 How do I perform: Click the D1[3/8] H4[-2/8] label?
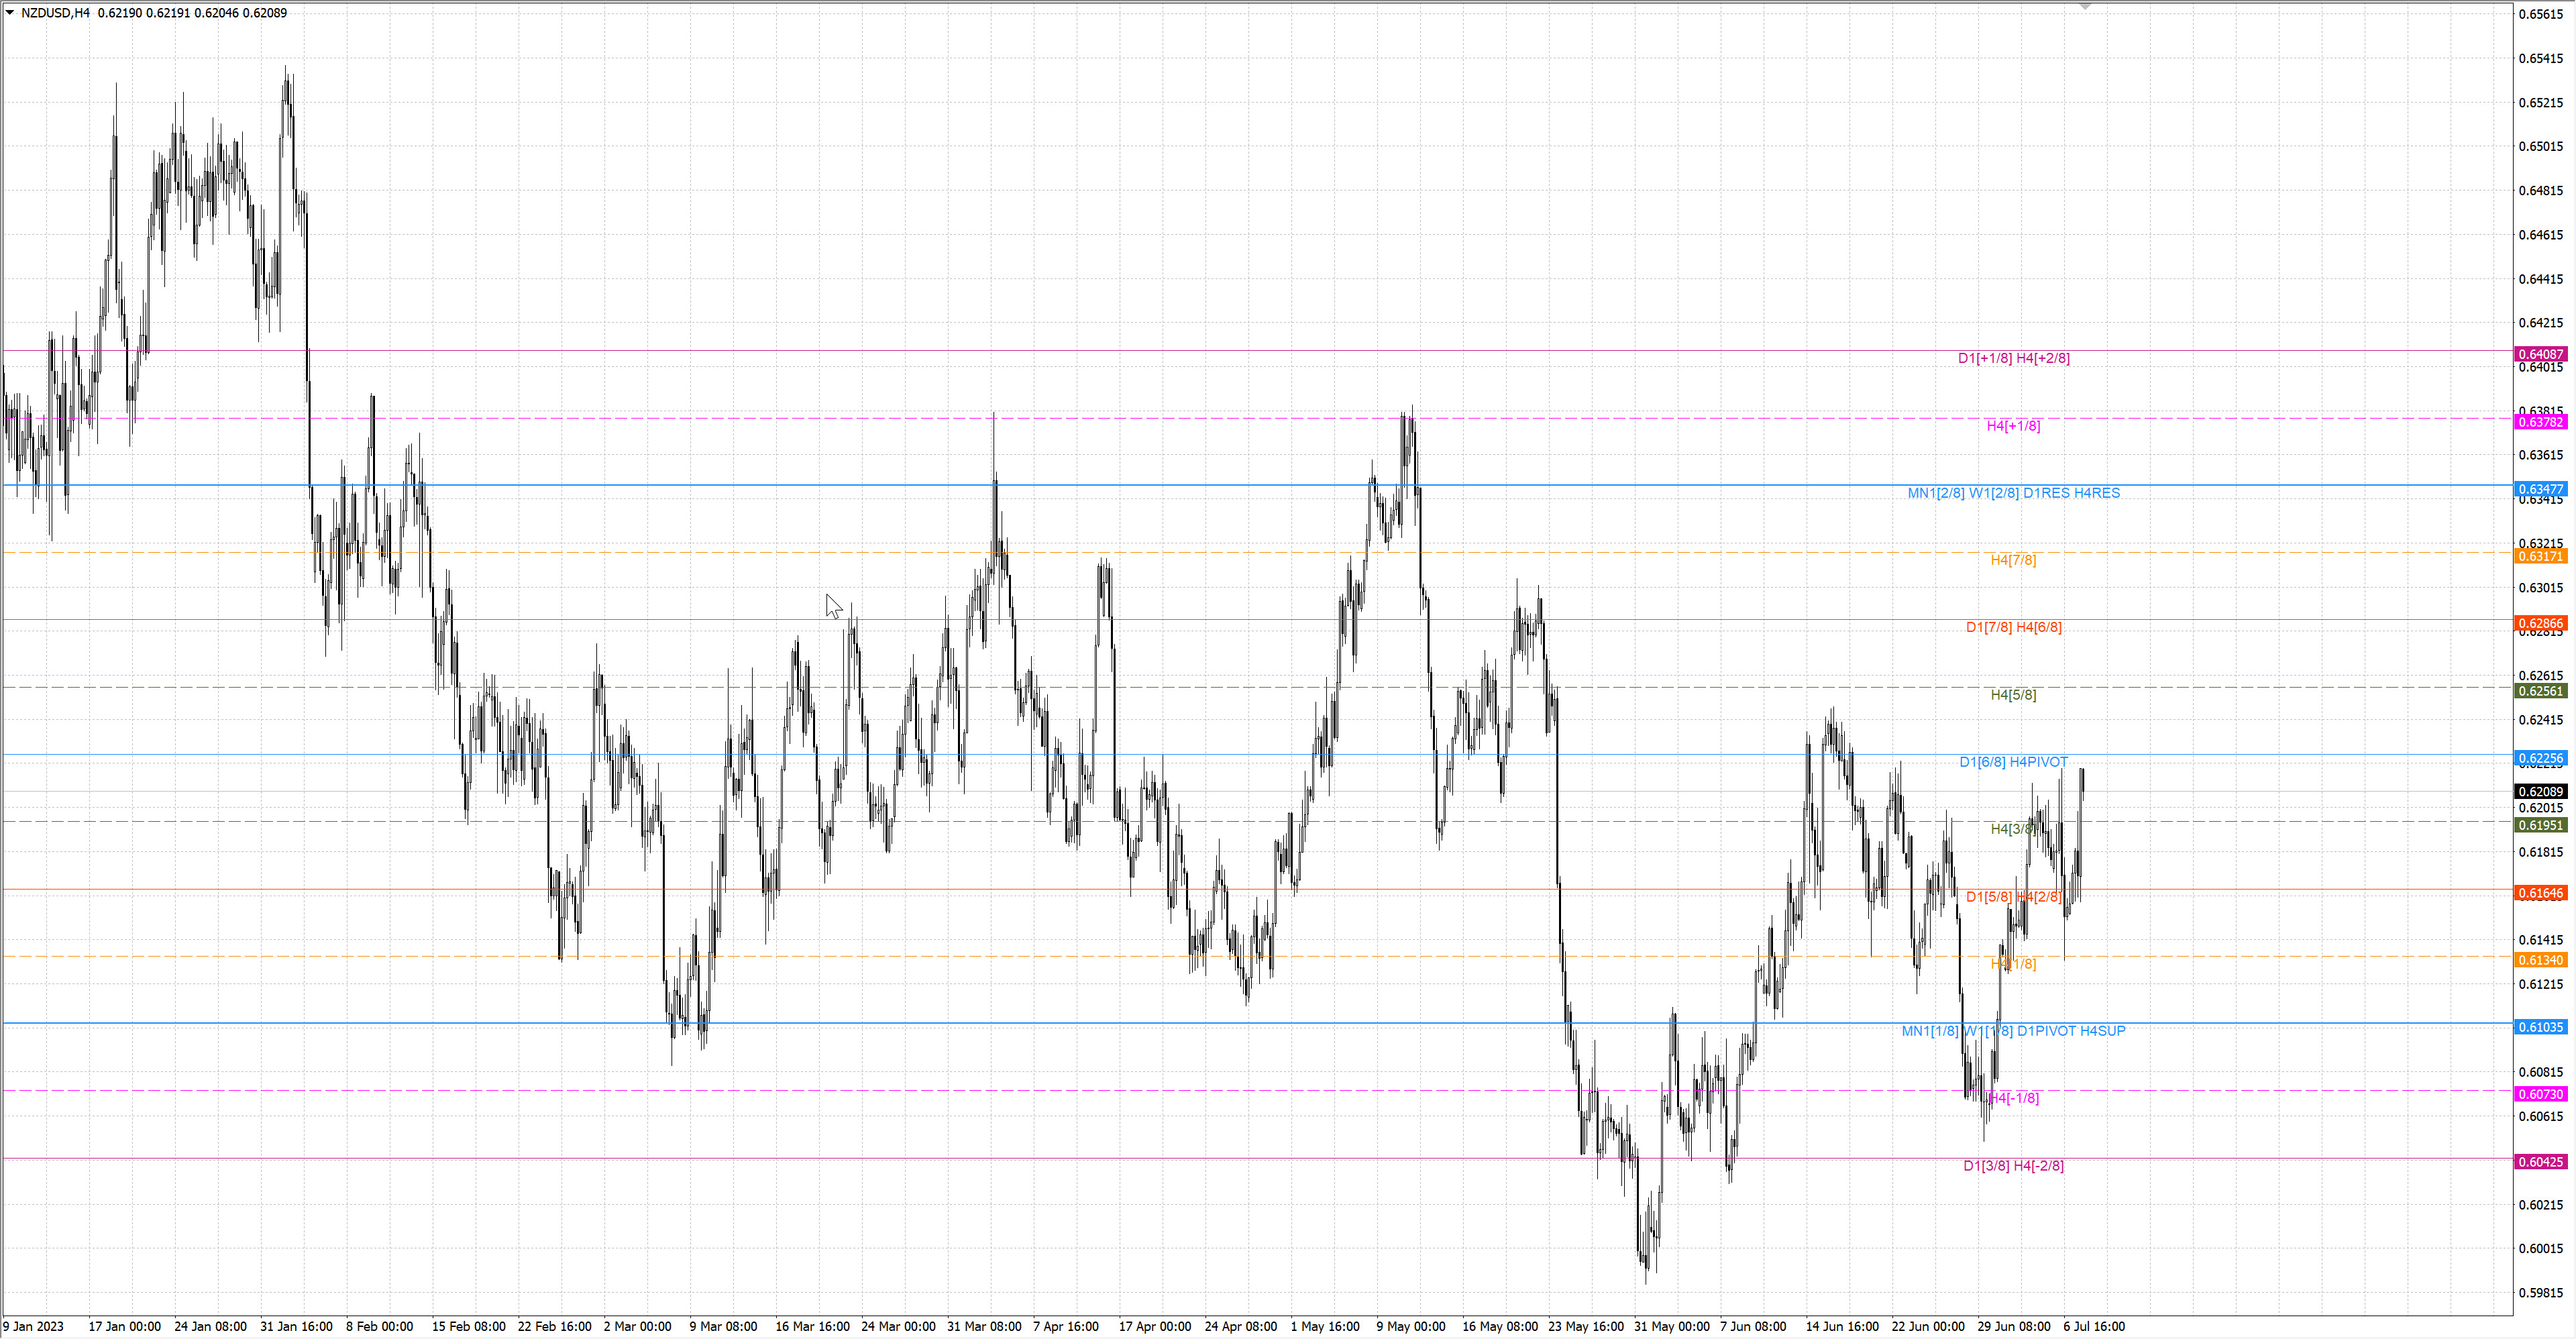click(x=2013, y=1166)
